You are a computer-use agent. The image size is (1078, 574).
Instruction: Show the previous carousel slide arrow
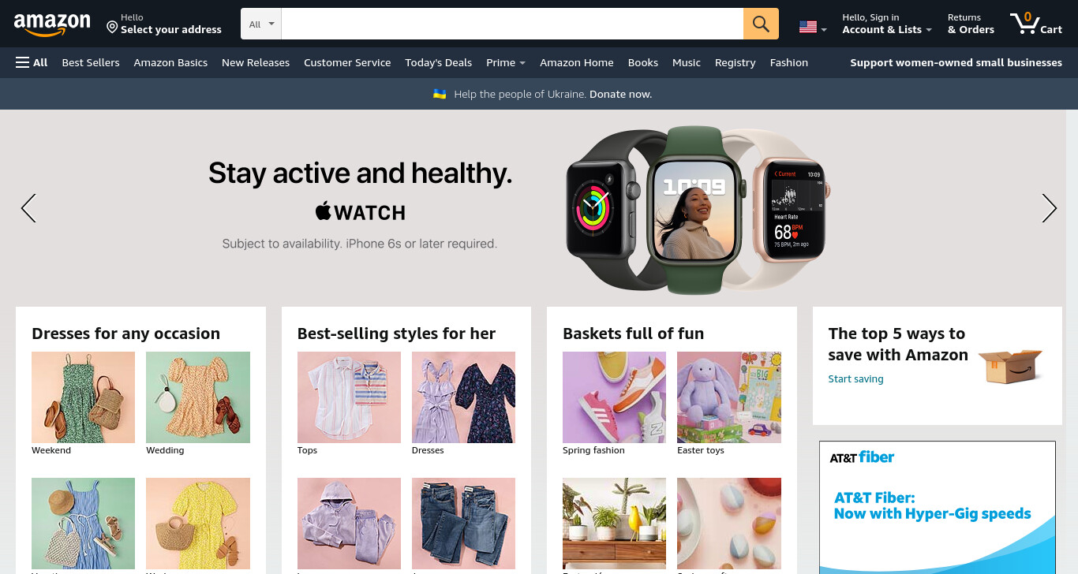28,208
